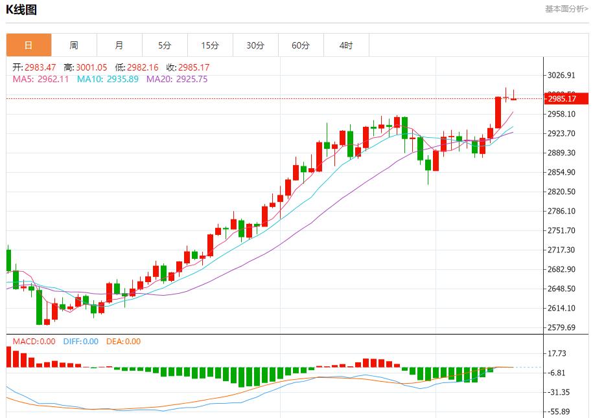Screen dimensions: 593x418
Task: Select the 周 (weekly) period tab
Action: point(74,45)
